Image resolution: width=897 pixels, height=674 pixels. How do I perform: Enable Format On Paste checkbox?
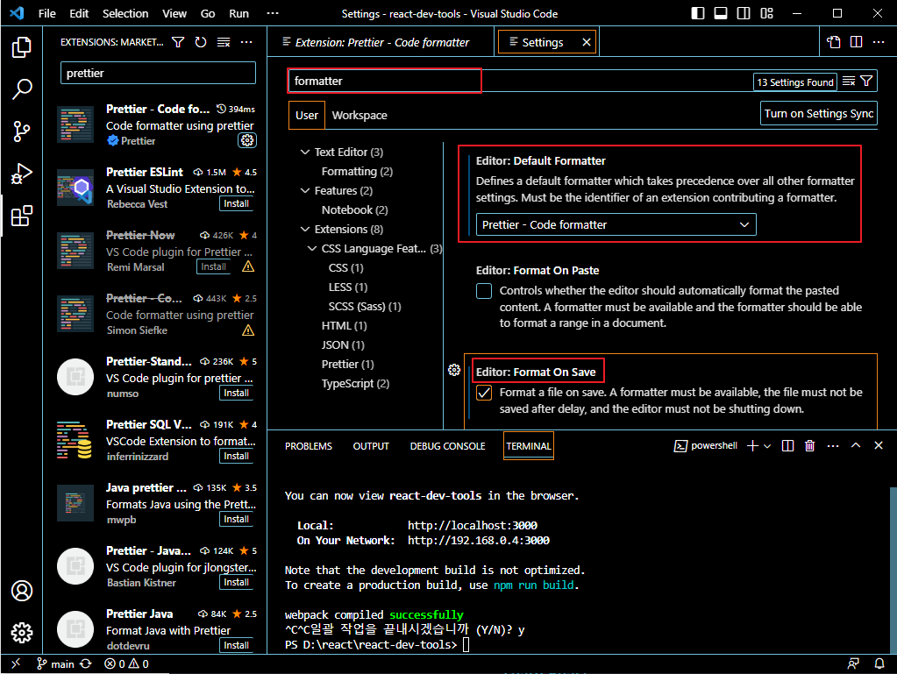484,291
